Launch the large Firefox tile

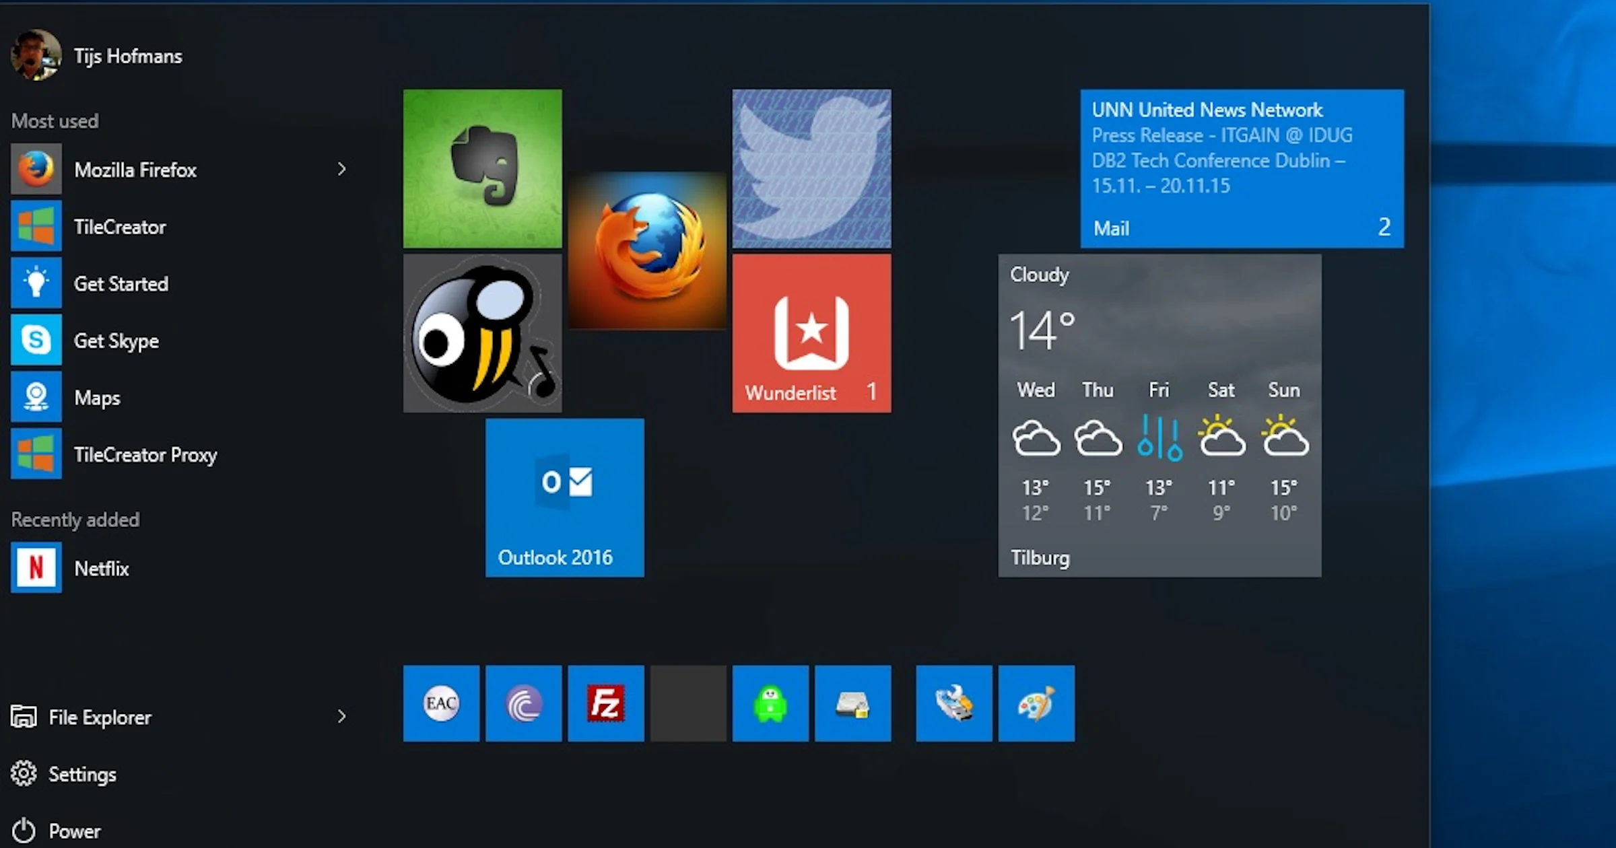click(x=647, y=250)
